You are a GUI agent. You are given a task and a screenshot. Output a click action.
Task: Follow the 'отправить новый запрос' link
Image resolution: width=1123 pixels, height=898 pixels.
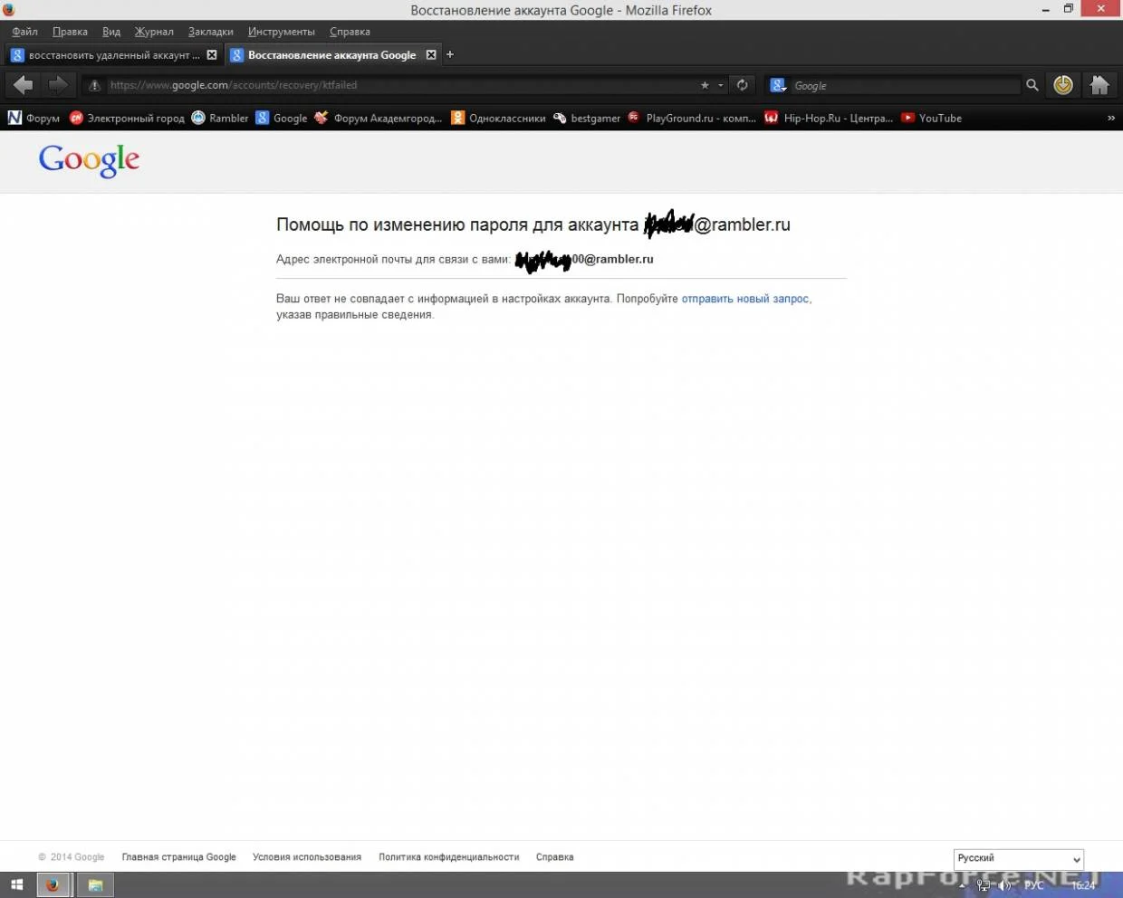[744, 299]
